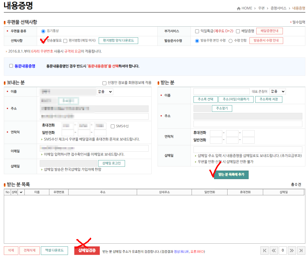Go to HOME via house icon
307x256 pixels.
[x=238, y=8]
